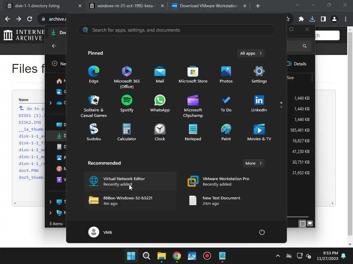The image size is (353, 264).
Task: Launch Solitaire & Casual Games
Action: 94,106
